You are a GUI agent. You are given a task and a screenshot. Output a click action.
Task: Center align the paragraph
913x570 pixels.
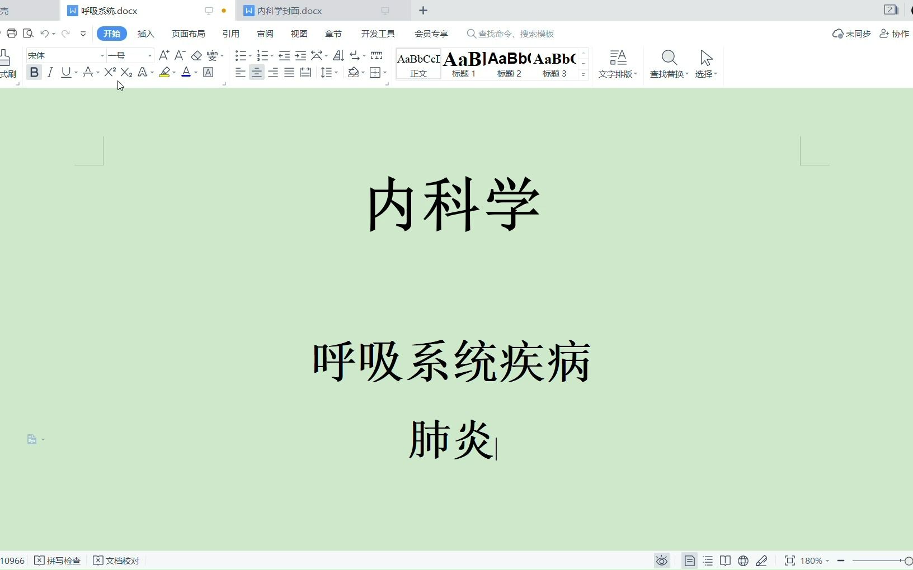(x=257, y=73)
